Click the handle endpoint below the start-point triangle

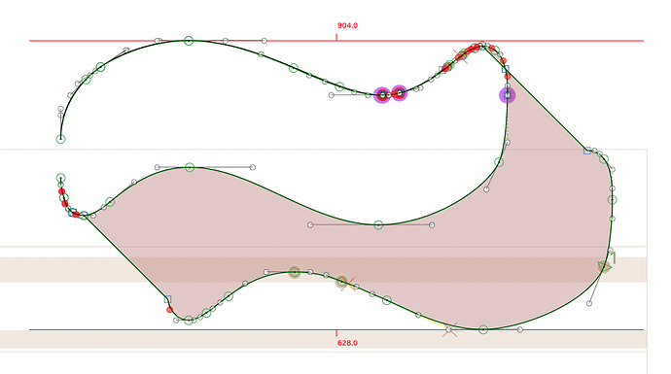[589, 303]
